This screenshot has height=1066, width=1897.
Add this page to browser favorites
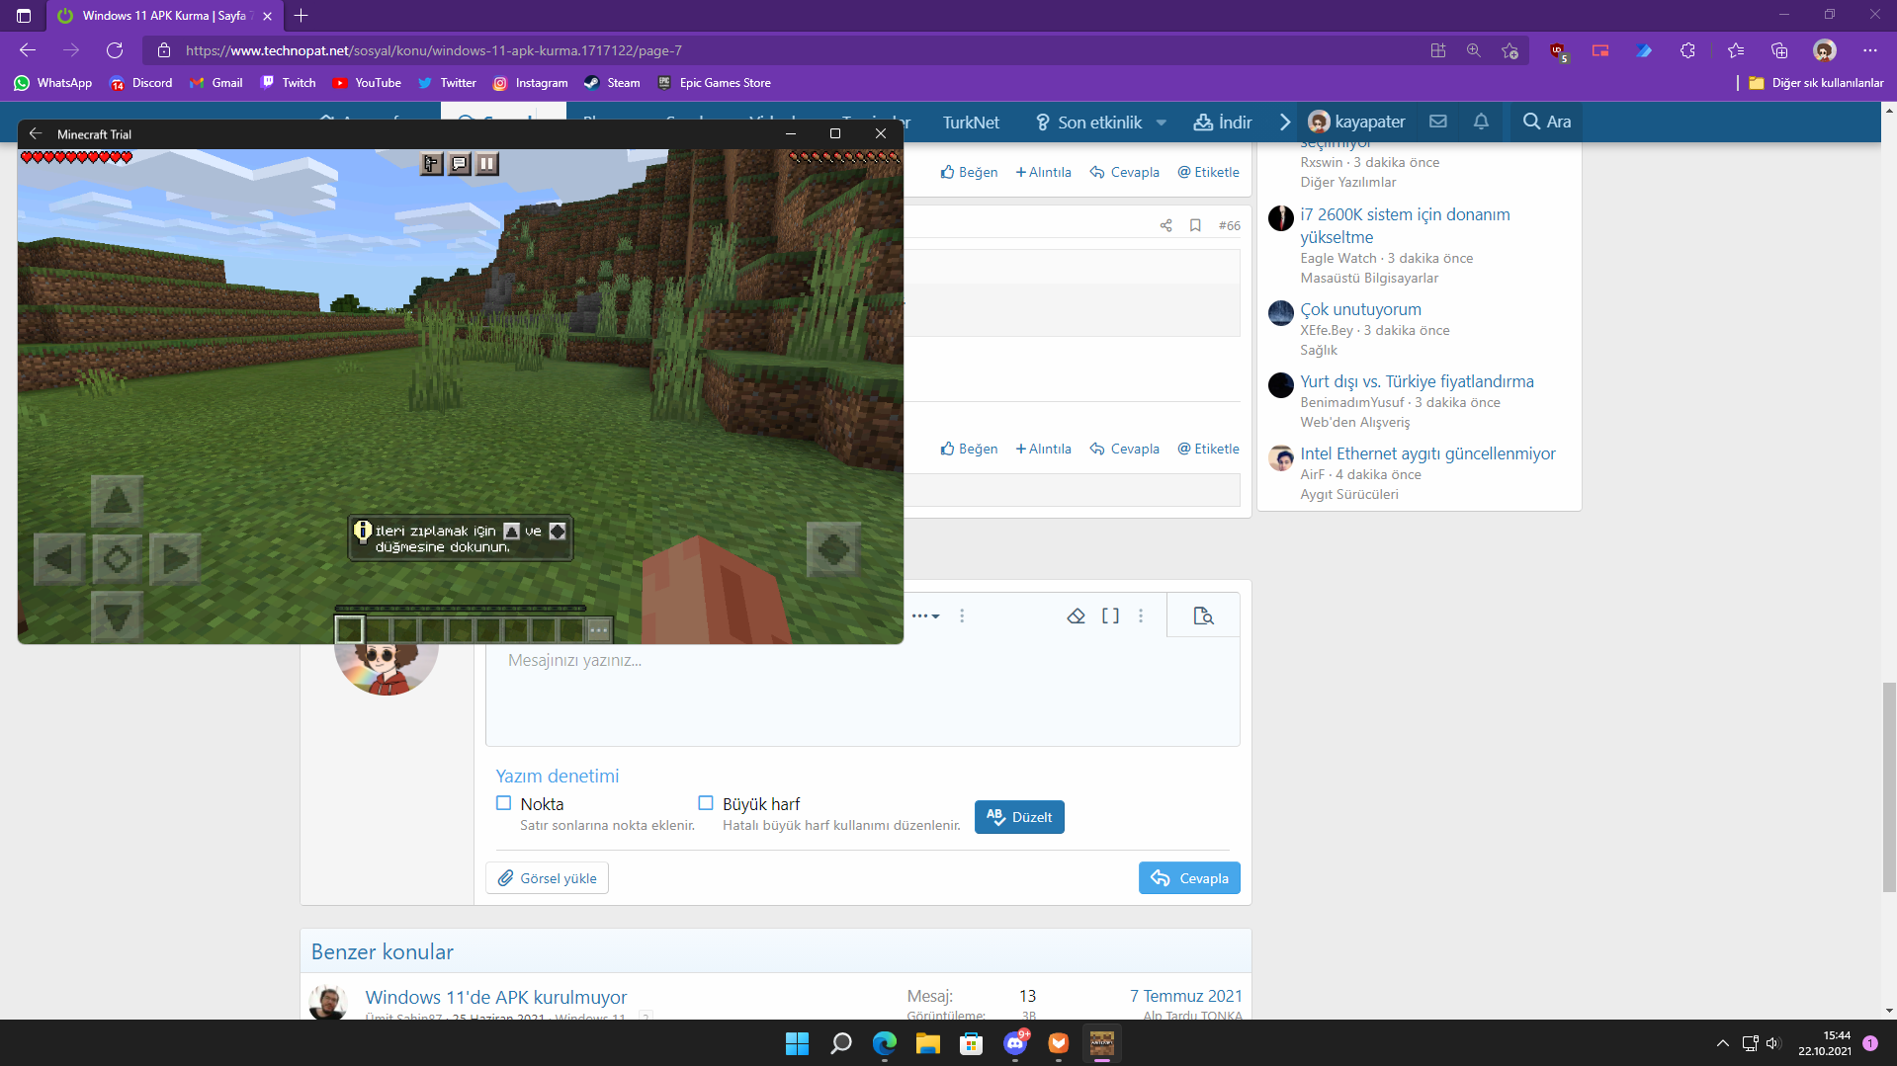click(1509, 50)
